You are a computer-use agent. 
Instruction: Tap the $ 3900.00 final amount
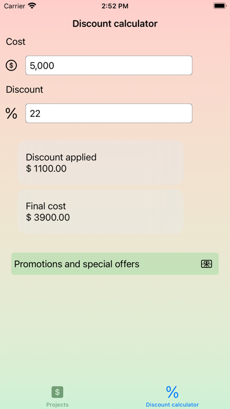click(48, 217)
